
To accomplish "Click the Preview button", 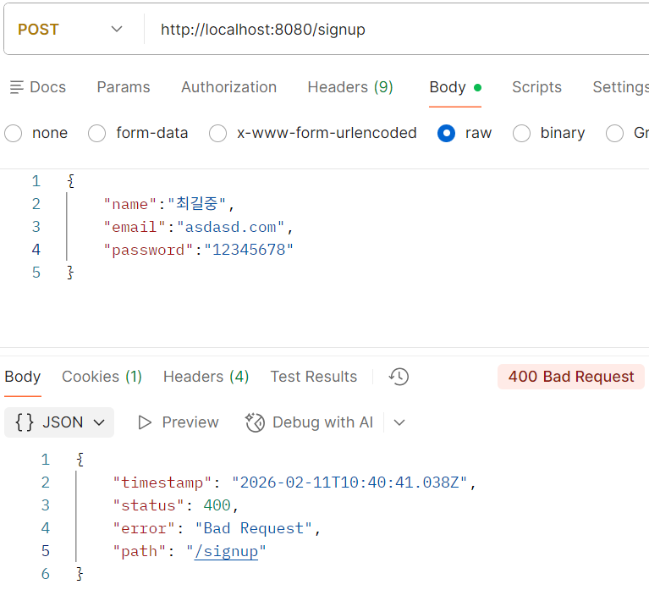I will pos(178,422).
